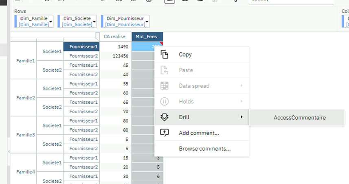
Task: Select the CA realise cell showing 60
Action: (116, 93)
